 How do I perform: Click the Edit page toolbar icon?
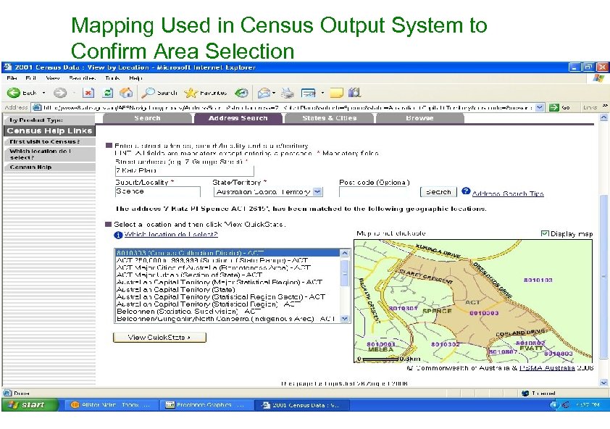tap(309, 93)
